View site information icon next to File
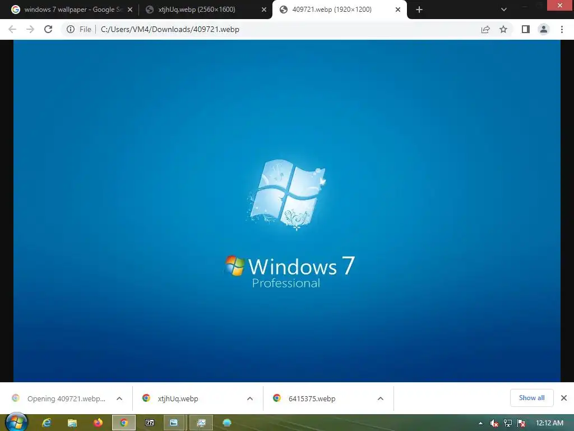The height and width of the screenshot is (431, 574). pos(71,29)
